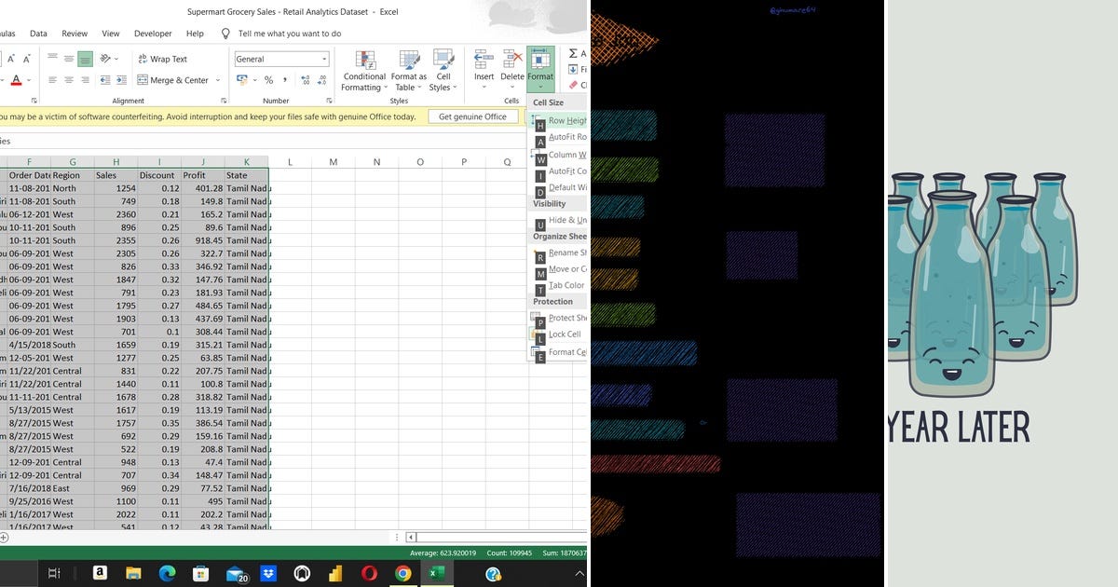Click the Fill down-arrow icon
This screenshot has width=1118, height=587.
[574, 69]
